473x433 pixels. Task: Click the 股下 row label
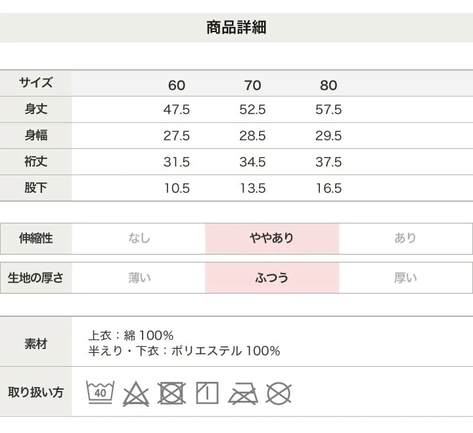pos(36,188)
